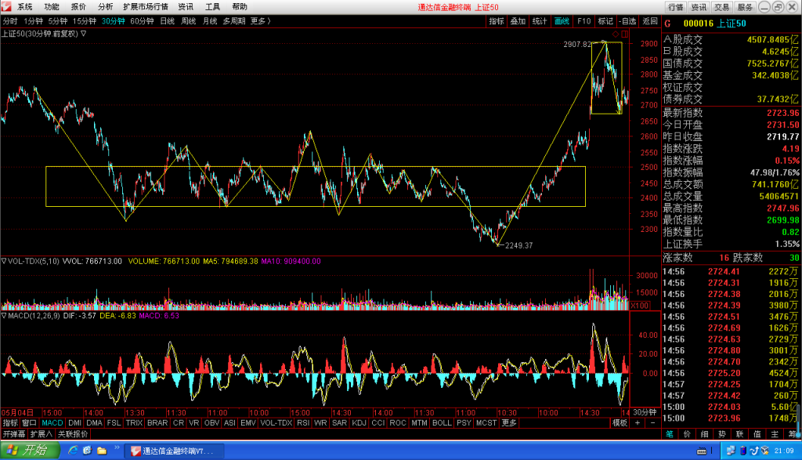
Task: Open the 分析 menu
Action: (106, 6)
